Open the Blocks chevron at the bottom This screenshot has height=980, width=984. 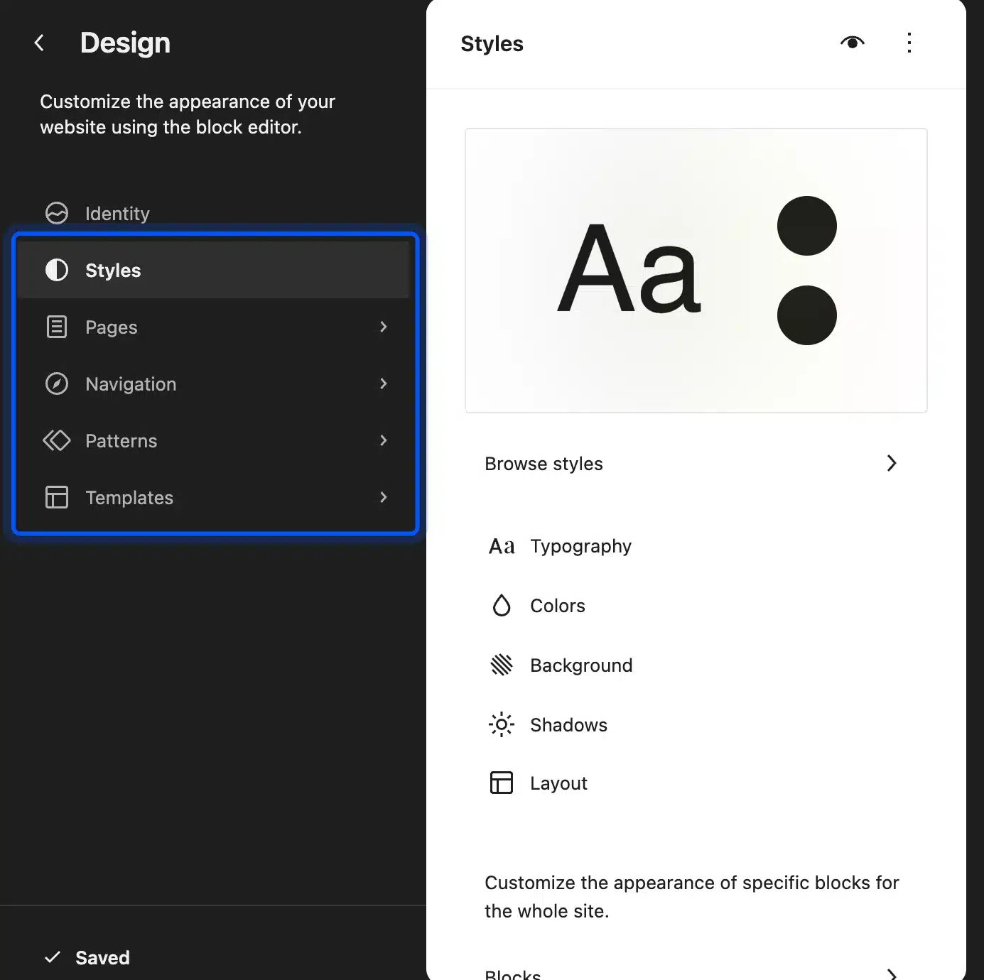(892, 974)
